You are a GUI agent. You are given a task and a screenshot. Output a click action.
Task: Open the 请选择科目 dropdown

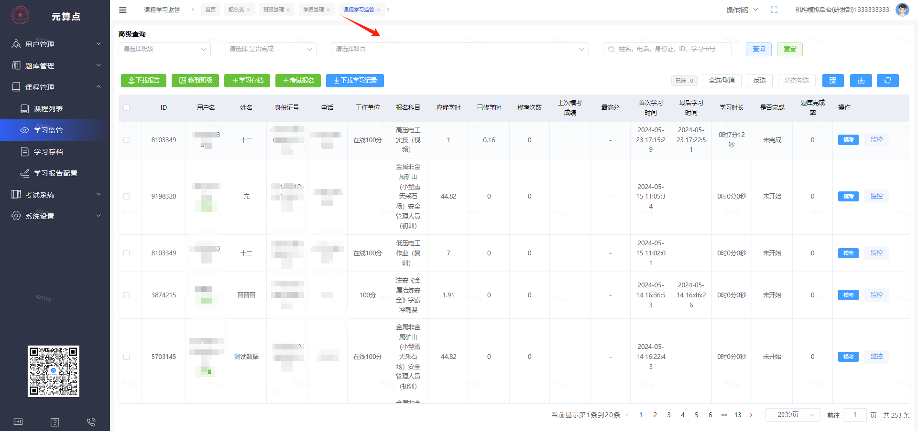459,49
